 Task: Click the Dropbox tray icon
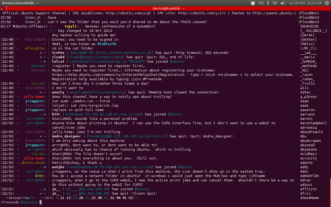pos(253,3)
